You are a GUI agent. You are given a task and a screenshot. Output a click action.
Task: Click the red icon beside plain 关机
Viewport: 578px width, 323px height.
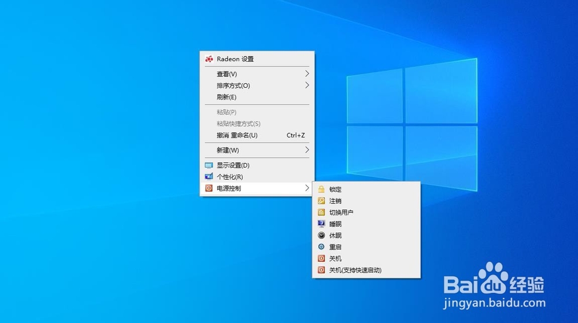tap(321, 258)
